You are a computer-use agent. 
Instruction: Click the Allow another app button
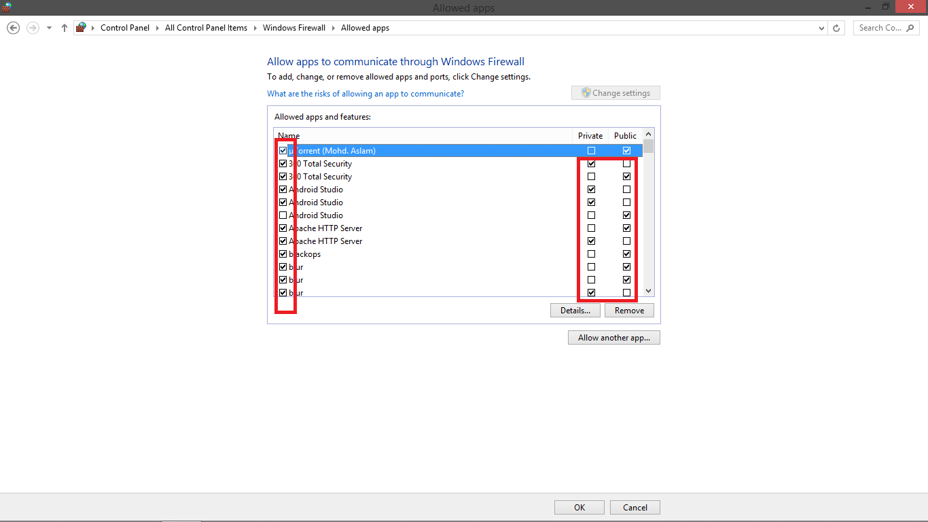coord(613,338)
